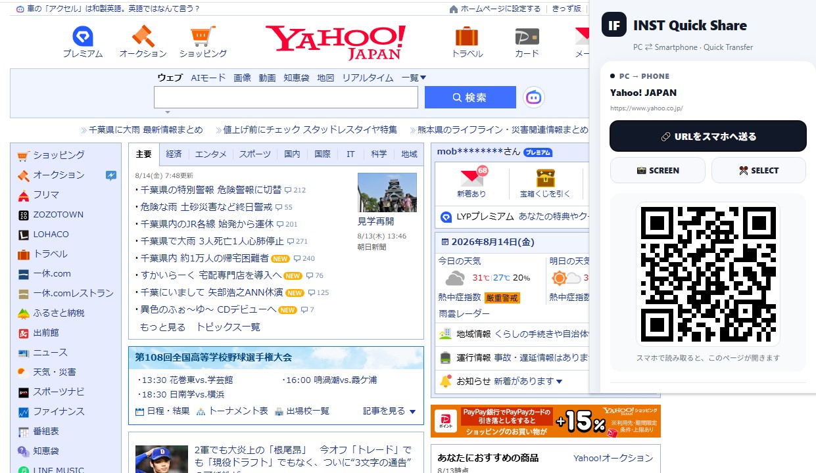The height and width of the screenshot is (473, 816).
Task: Click the QR code in Quick Share
Action: [x=708, y=273]
